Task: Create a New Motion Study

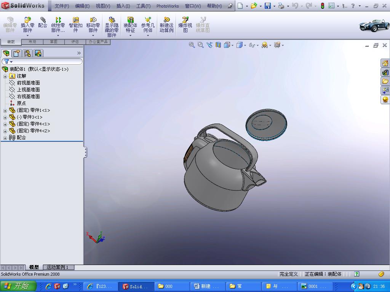Action: click(166, 24)
